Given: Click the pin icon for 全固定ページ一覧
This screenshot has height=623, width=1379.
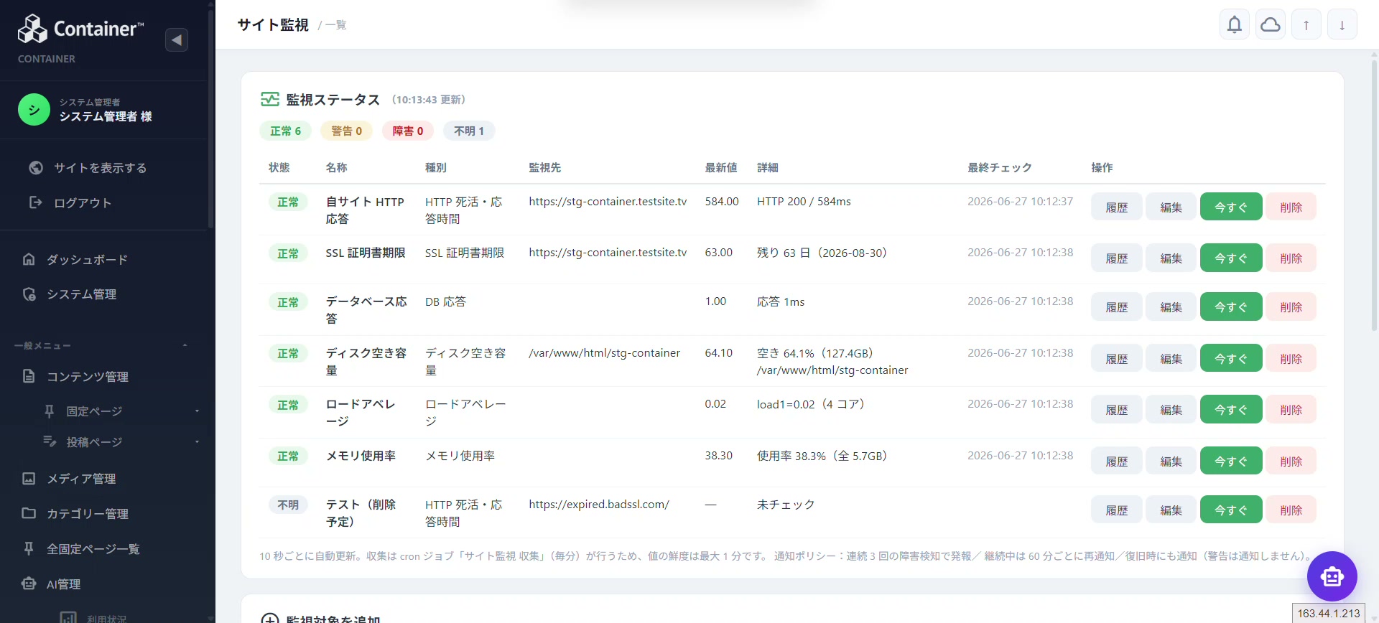Looking at the screenshot, I should point(29,548).
